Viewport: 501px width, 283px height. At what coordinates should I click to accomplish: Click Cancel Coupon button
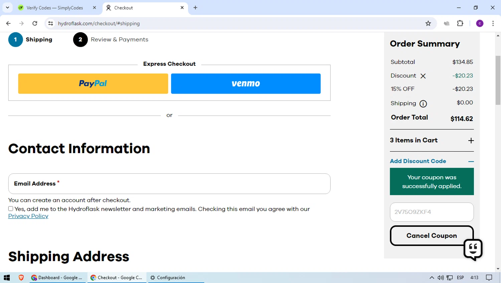pos(432,236)
